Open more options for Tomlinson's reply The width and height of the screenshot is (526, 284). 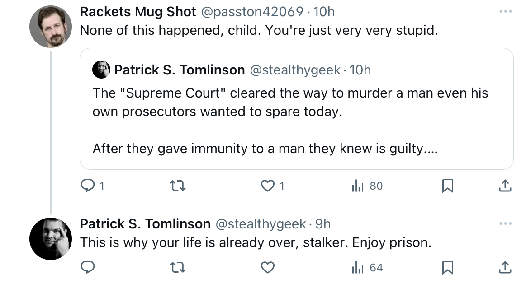coord(505,223)
